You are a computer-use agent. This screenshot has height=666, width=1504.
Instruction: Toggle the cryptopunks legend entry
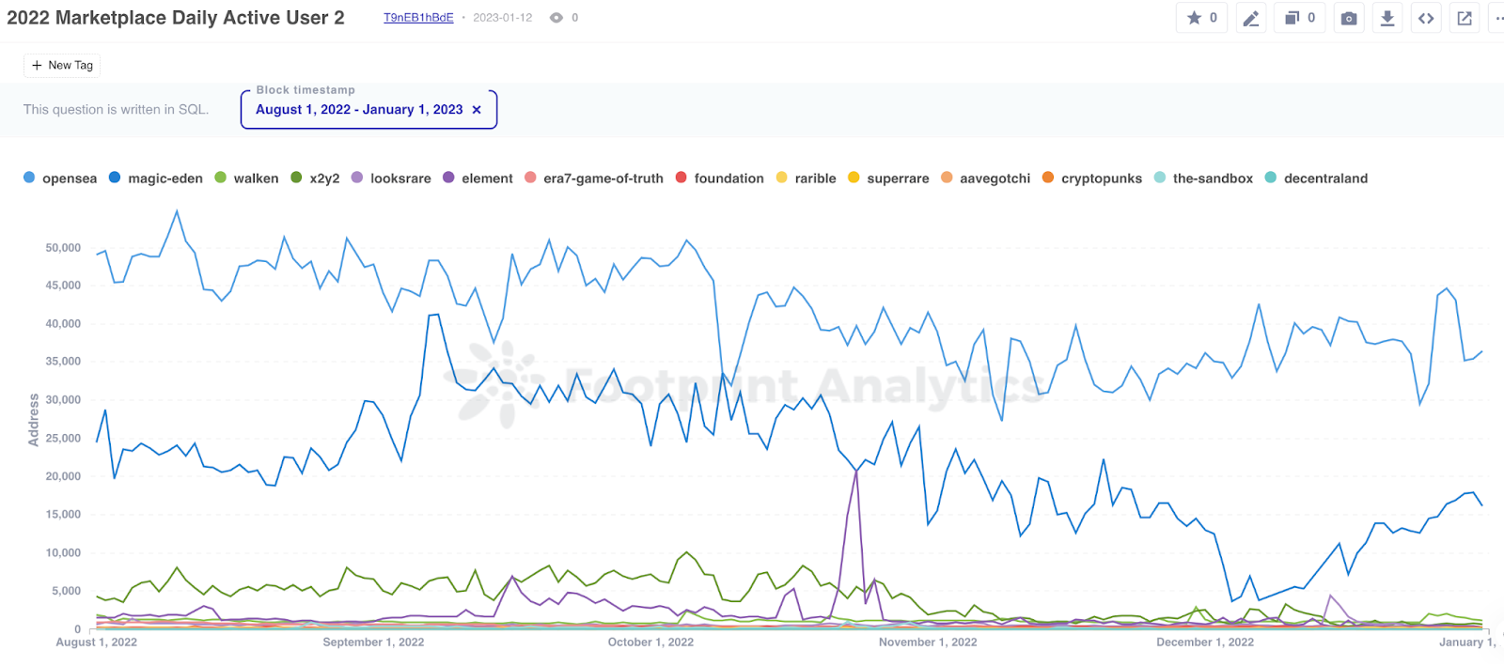(x=1092, y=178)
